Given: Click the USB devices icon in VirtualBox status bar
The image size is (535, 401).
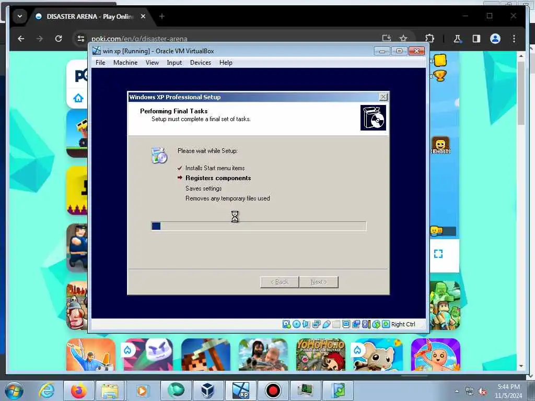Looking at the screenshot, I should (326, 324).
